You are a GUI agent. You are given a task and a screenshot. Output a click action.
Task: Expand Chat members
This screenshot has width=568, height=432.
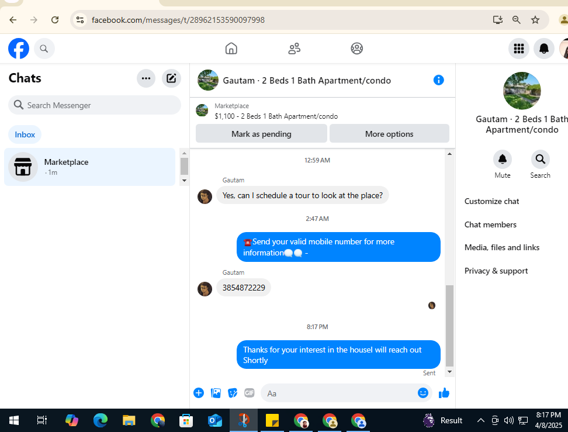[x=490, y=224]
